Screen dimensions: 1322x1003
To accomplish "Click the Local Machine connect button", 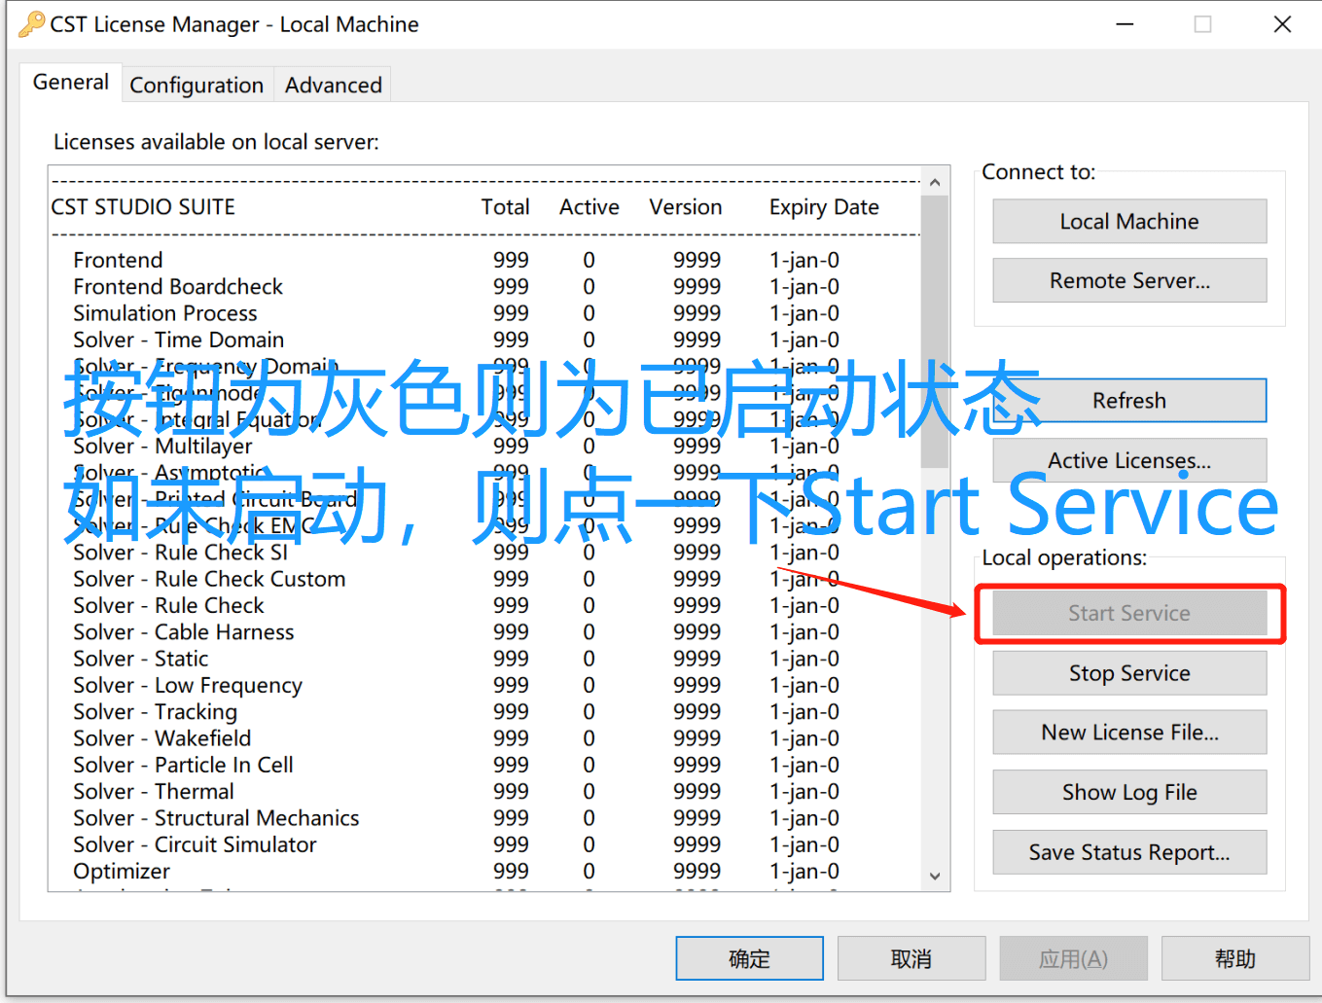I will [x=1127, y=221].
